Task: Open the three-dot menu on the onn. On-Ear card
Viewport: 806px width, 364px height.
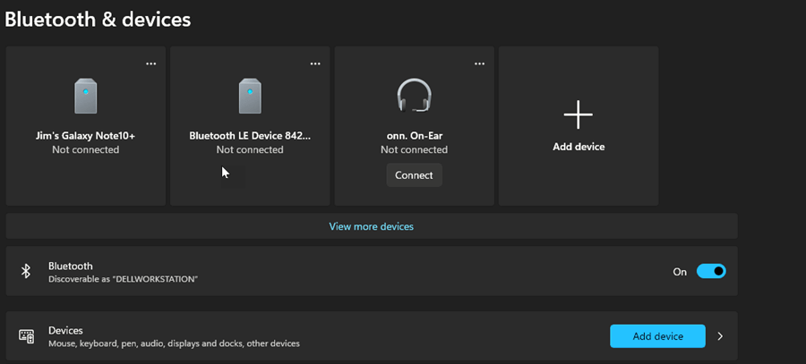Action: (x=480, y=63)
